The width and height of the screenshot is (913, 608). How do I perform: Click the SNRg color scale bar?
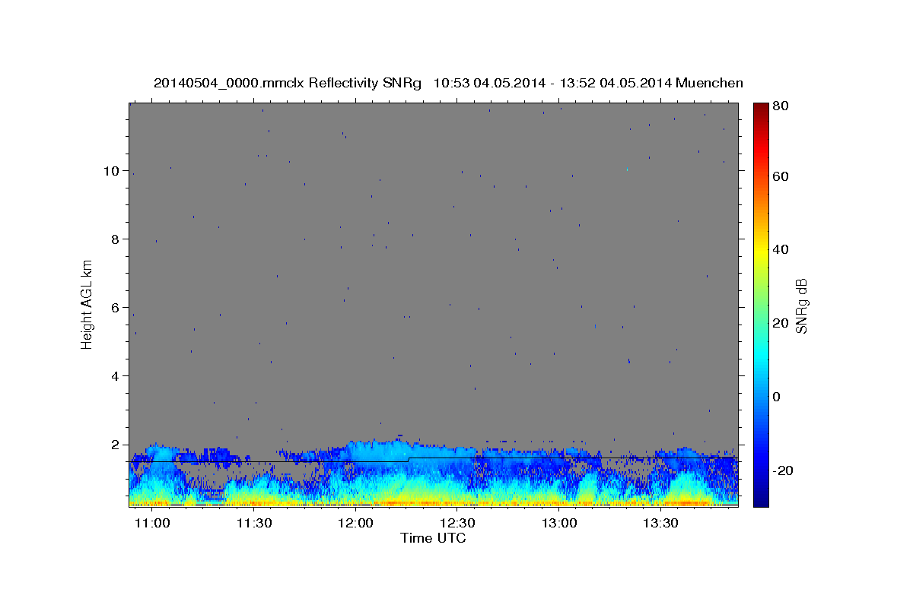[761, 305]
